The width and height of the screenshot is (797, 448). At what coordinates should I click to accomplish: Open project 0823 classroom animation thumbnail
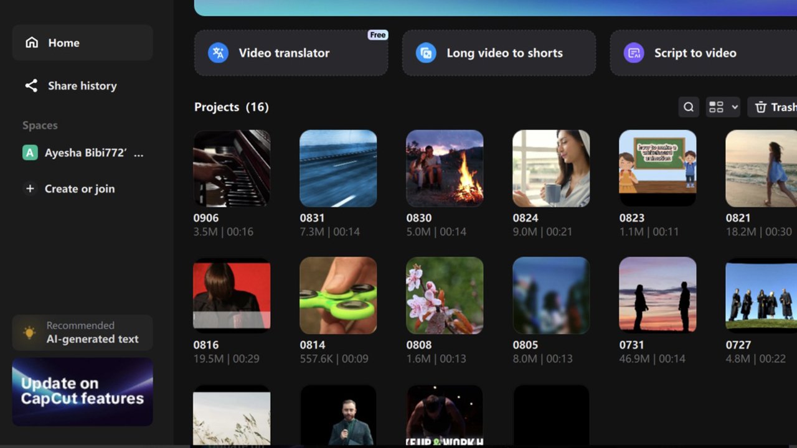tap(658, 168)
